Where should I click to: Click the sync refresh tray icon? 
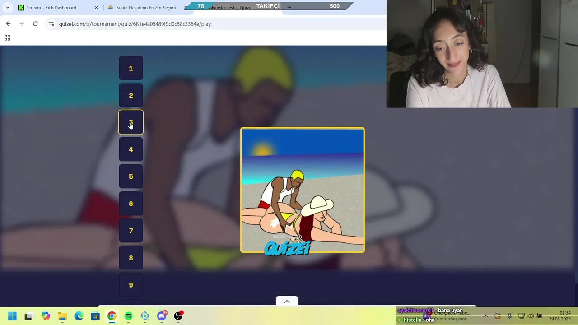tap(498, 316)
